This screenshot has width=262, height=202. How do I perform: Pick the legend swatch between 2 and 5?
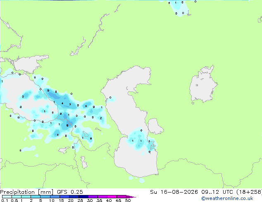tap(36, 197)
